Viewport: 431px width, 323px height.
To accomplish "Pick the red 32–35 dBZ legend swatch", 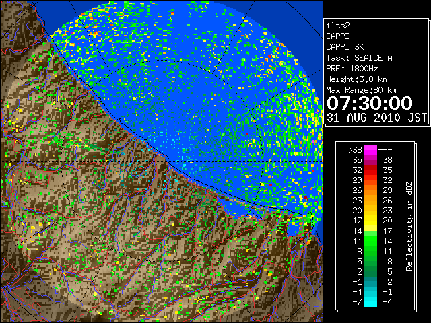I will (370, 170).
